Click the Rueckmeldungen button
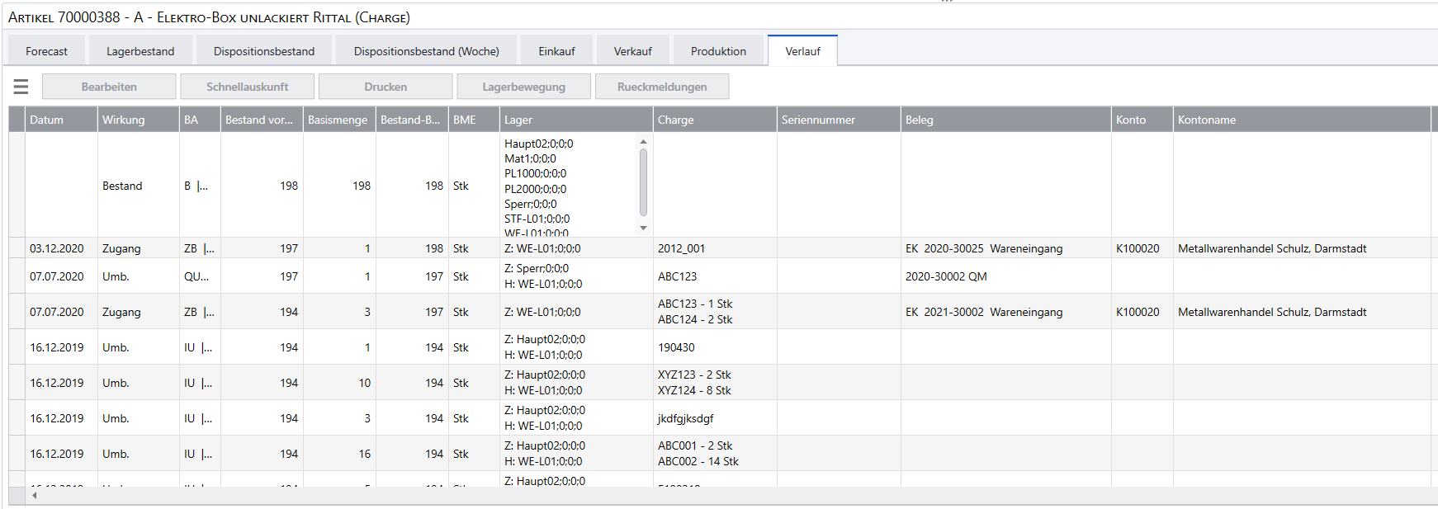Image resolution: width=1438 pixels, height=509 pixels. click(x=662, y=87)
